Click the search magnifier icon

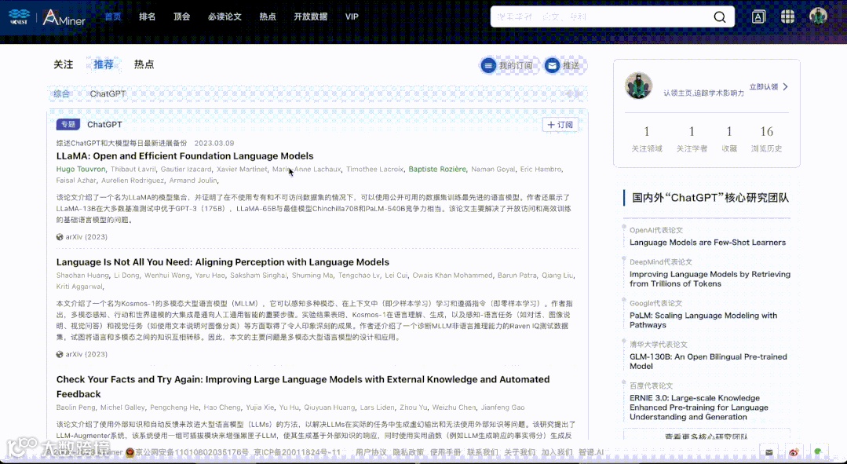[720, 16]
